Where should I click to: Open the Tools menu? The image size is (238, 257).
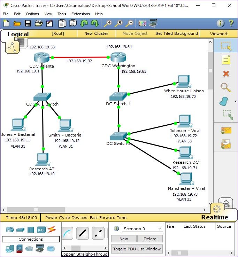coord(62,14)
